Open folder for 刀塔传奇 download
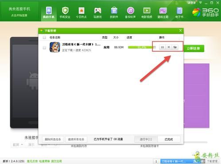 click(175, 47)
